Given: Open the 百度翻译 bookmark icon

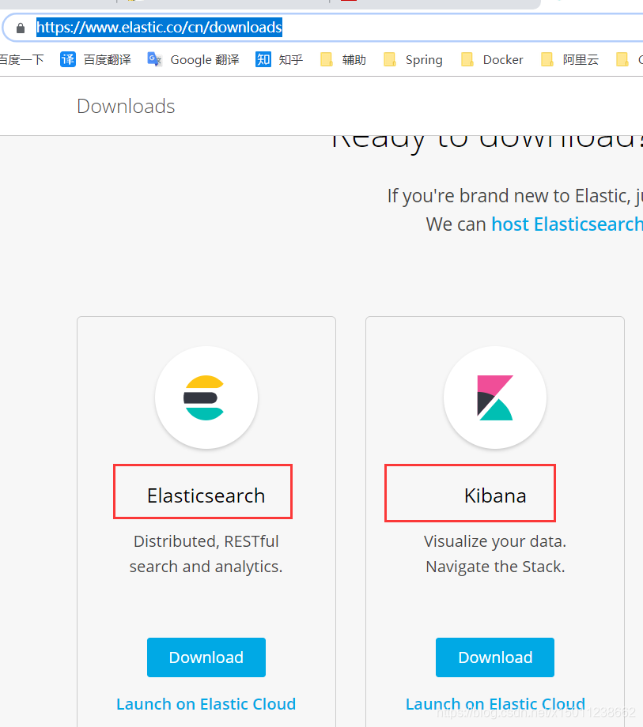Looking at the screenshot, I should (68, 59).
